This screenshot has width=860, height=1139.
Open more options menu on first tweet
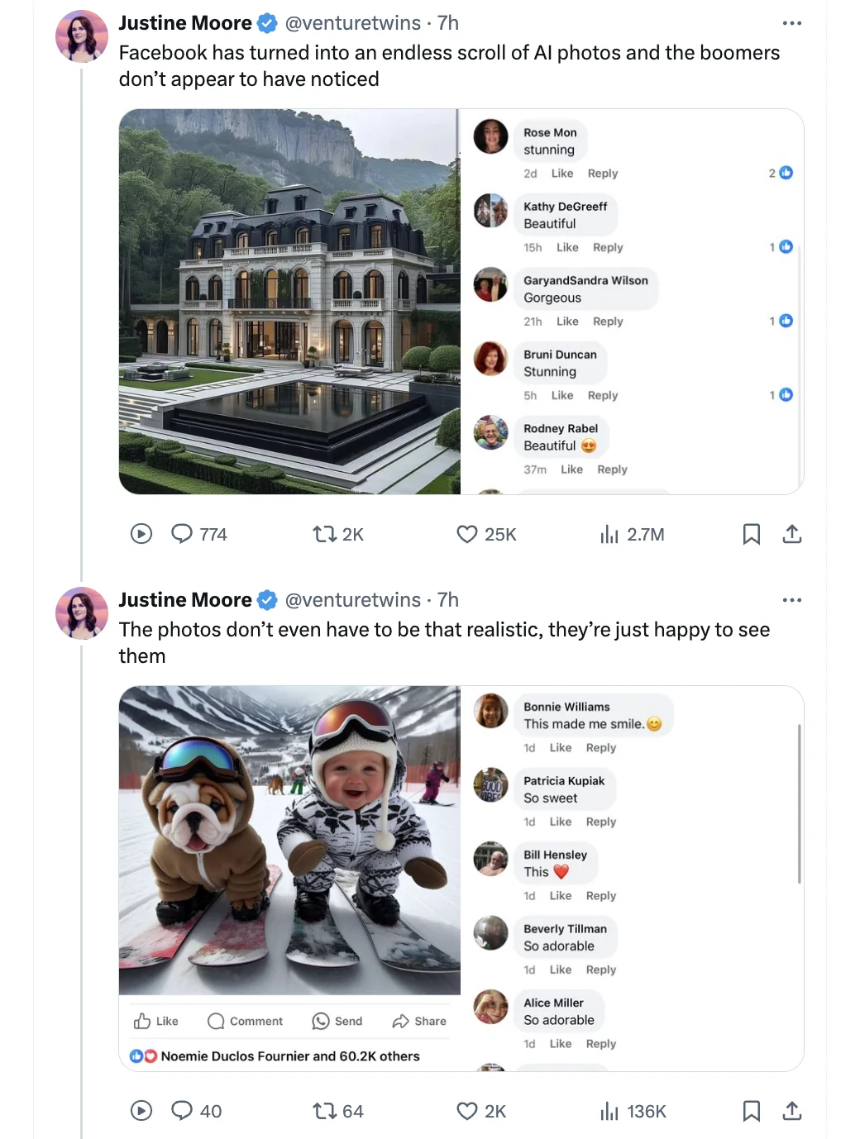coord(792,23)
